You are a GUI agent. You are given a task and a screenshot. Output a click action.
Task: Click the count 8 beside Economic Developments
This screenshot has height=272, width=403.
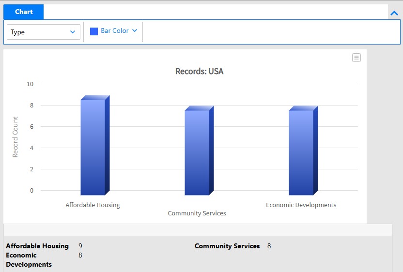tap(80, 255)
